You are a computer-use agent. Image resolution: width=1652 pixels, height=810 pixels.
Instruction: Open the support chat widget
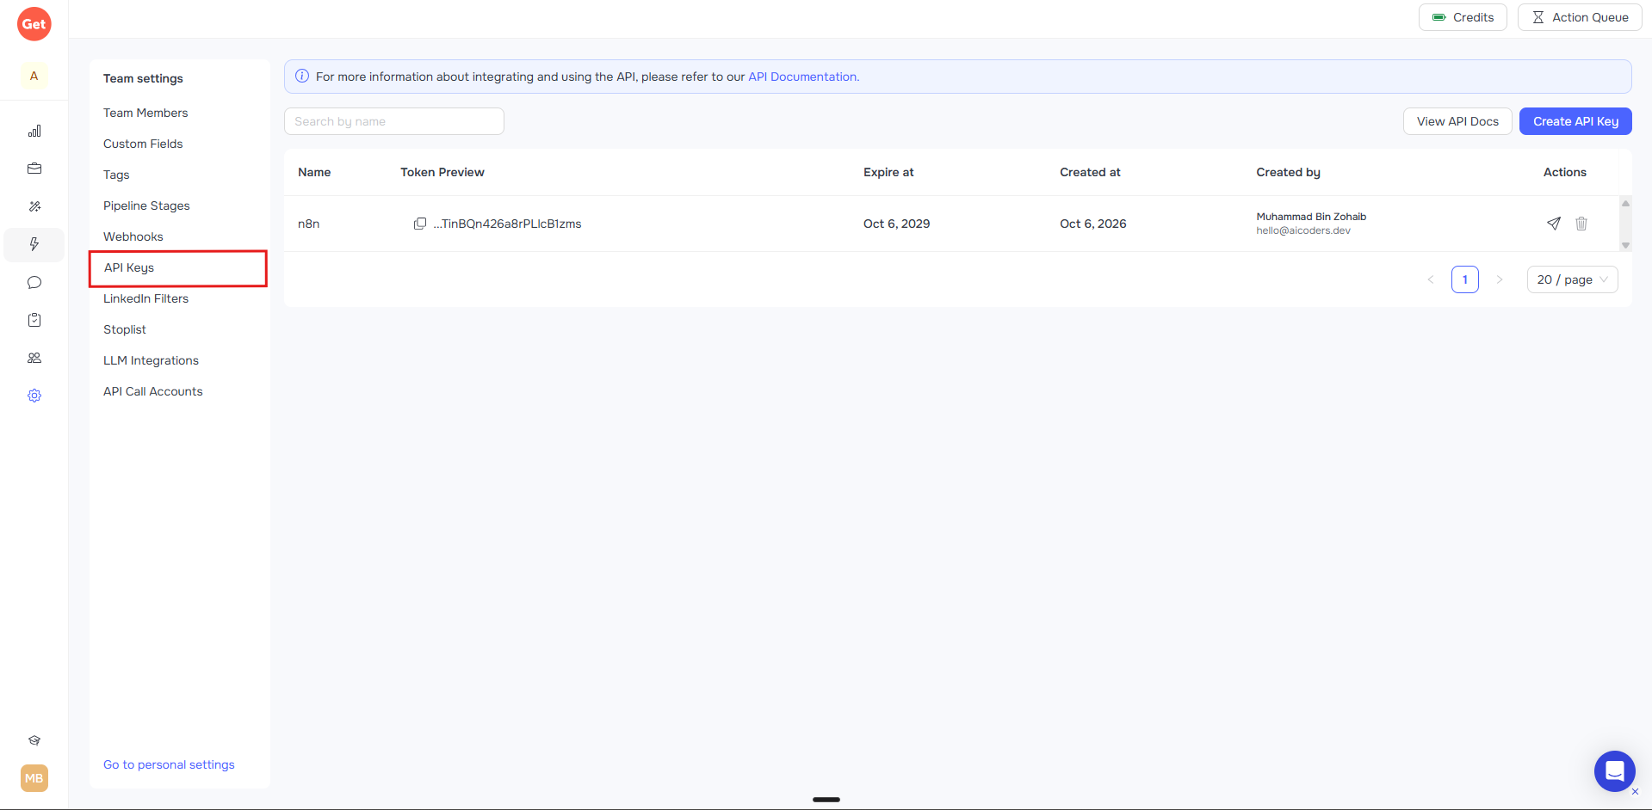(x=1615, y=771)
